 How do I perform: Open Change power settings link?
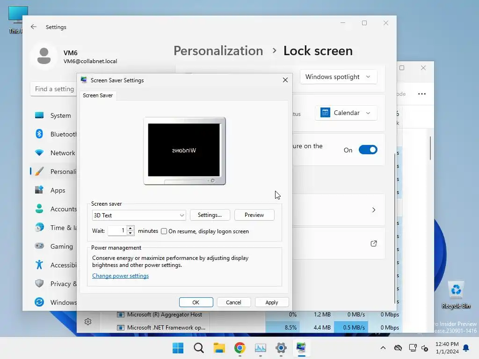[120, 276]
